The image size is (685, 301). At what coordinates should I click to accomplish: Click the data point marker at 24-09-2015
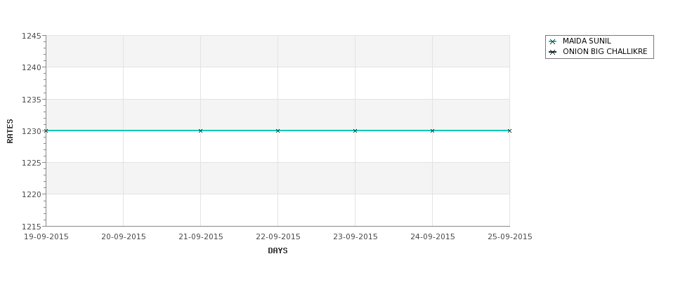coord(432,131)
